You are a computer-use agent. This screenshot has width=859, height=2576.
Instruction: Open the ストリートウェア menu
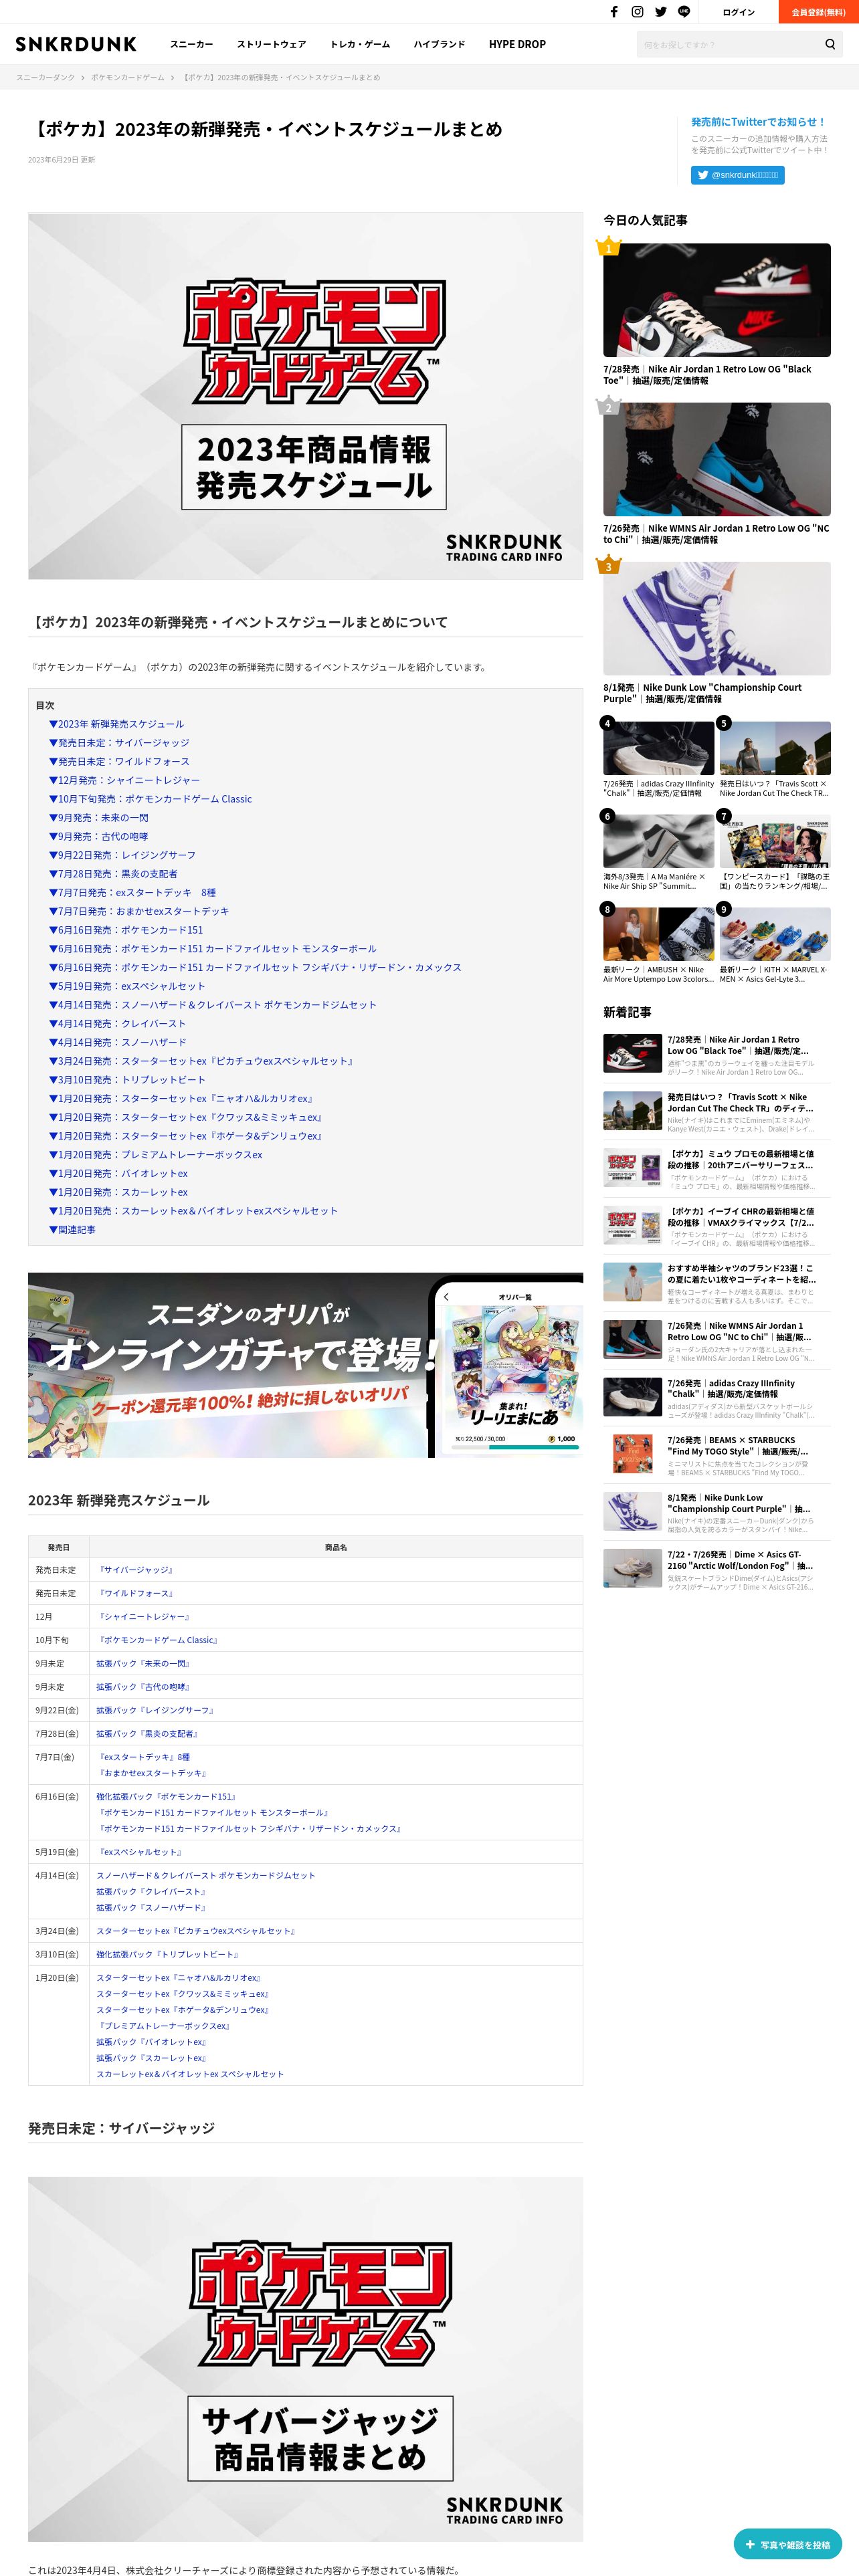tap(271, 44)
